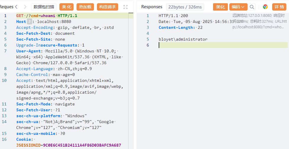This screenshot has width=289, height=149.
Task: Click the response 美化 button
Action: (220, 7)
